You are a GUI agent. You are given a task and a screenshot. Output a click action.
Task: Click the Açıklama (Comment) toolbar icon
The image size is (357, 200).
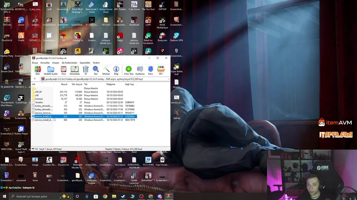pos(140,71)
